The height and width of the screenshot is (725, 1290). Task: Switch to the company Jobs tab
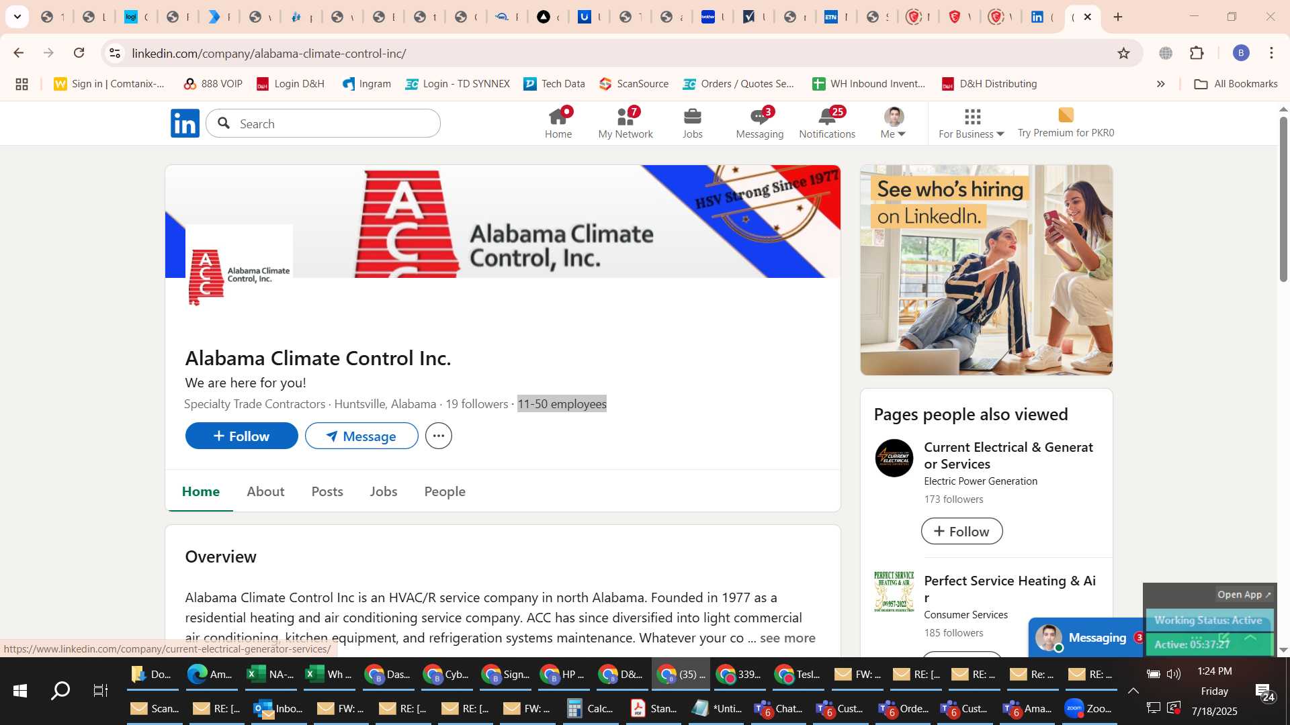[384, 491]
